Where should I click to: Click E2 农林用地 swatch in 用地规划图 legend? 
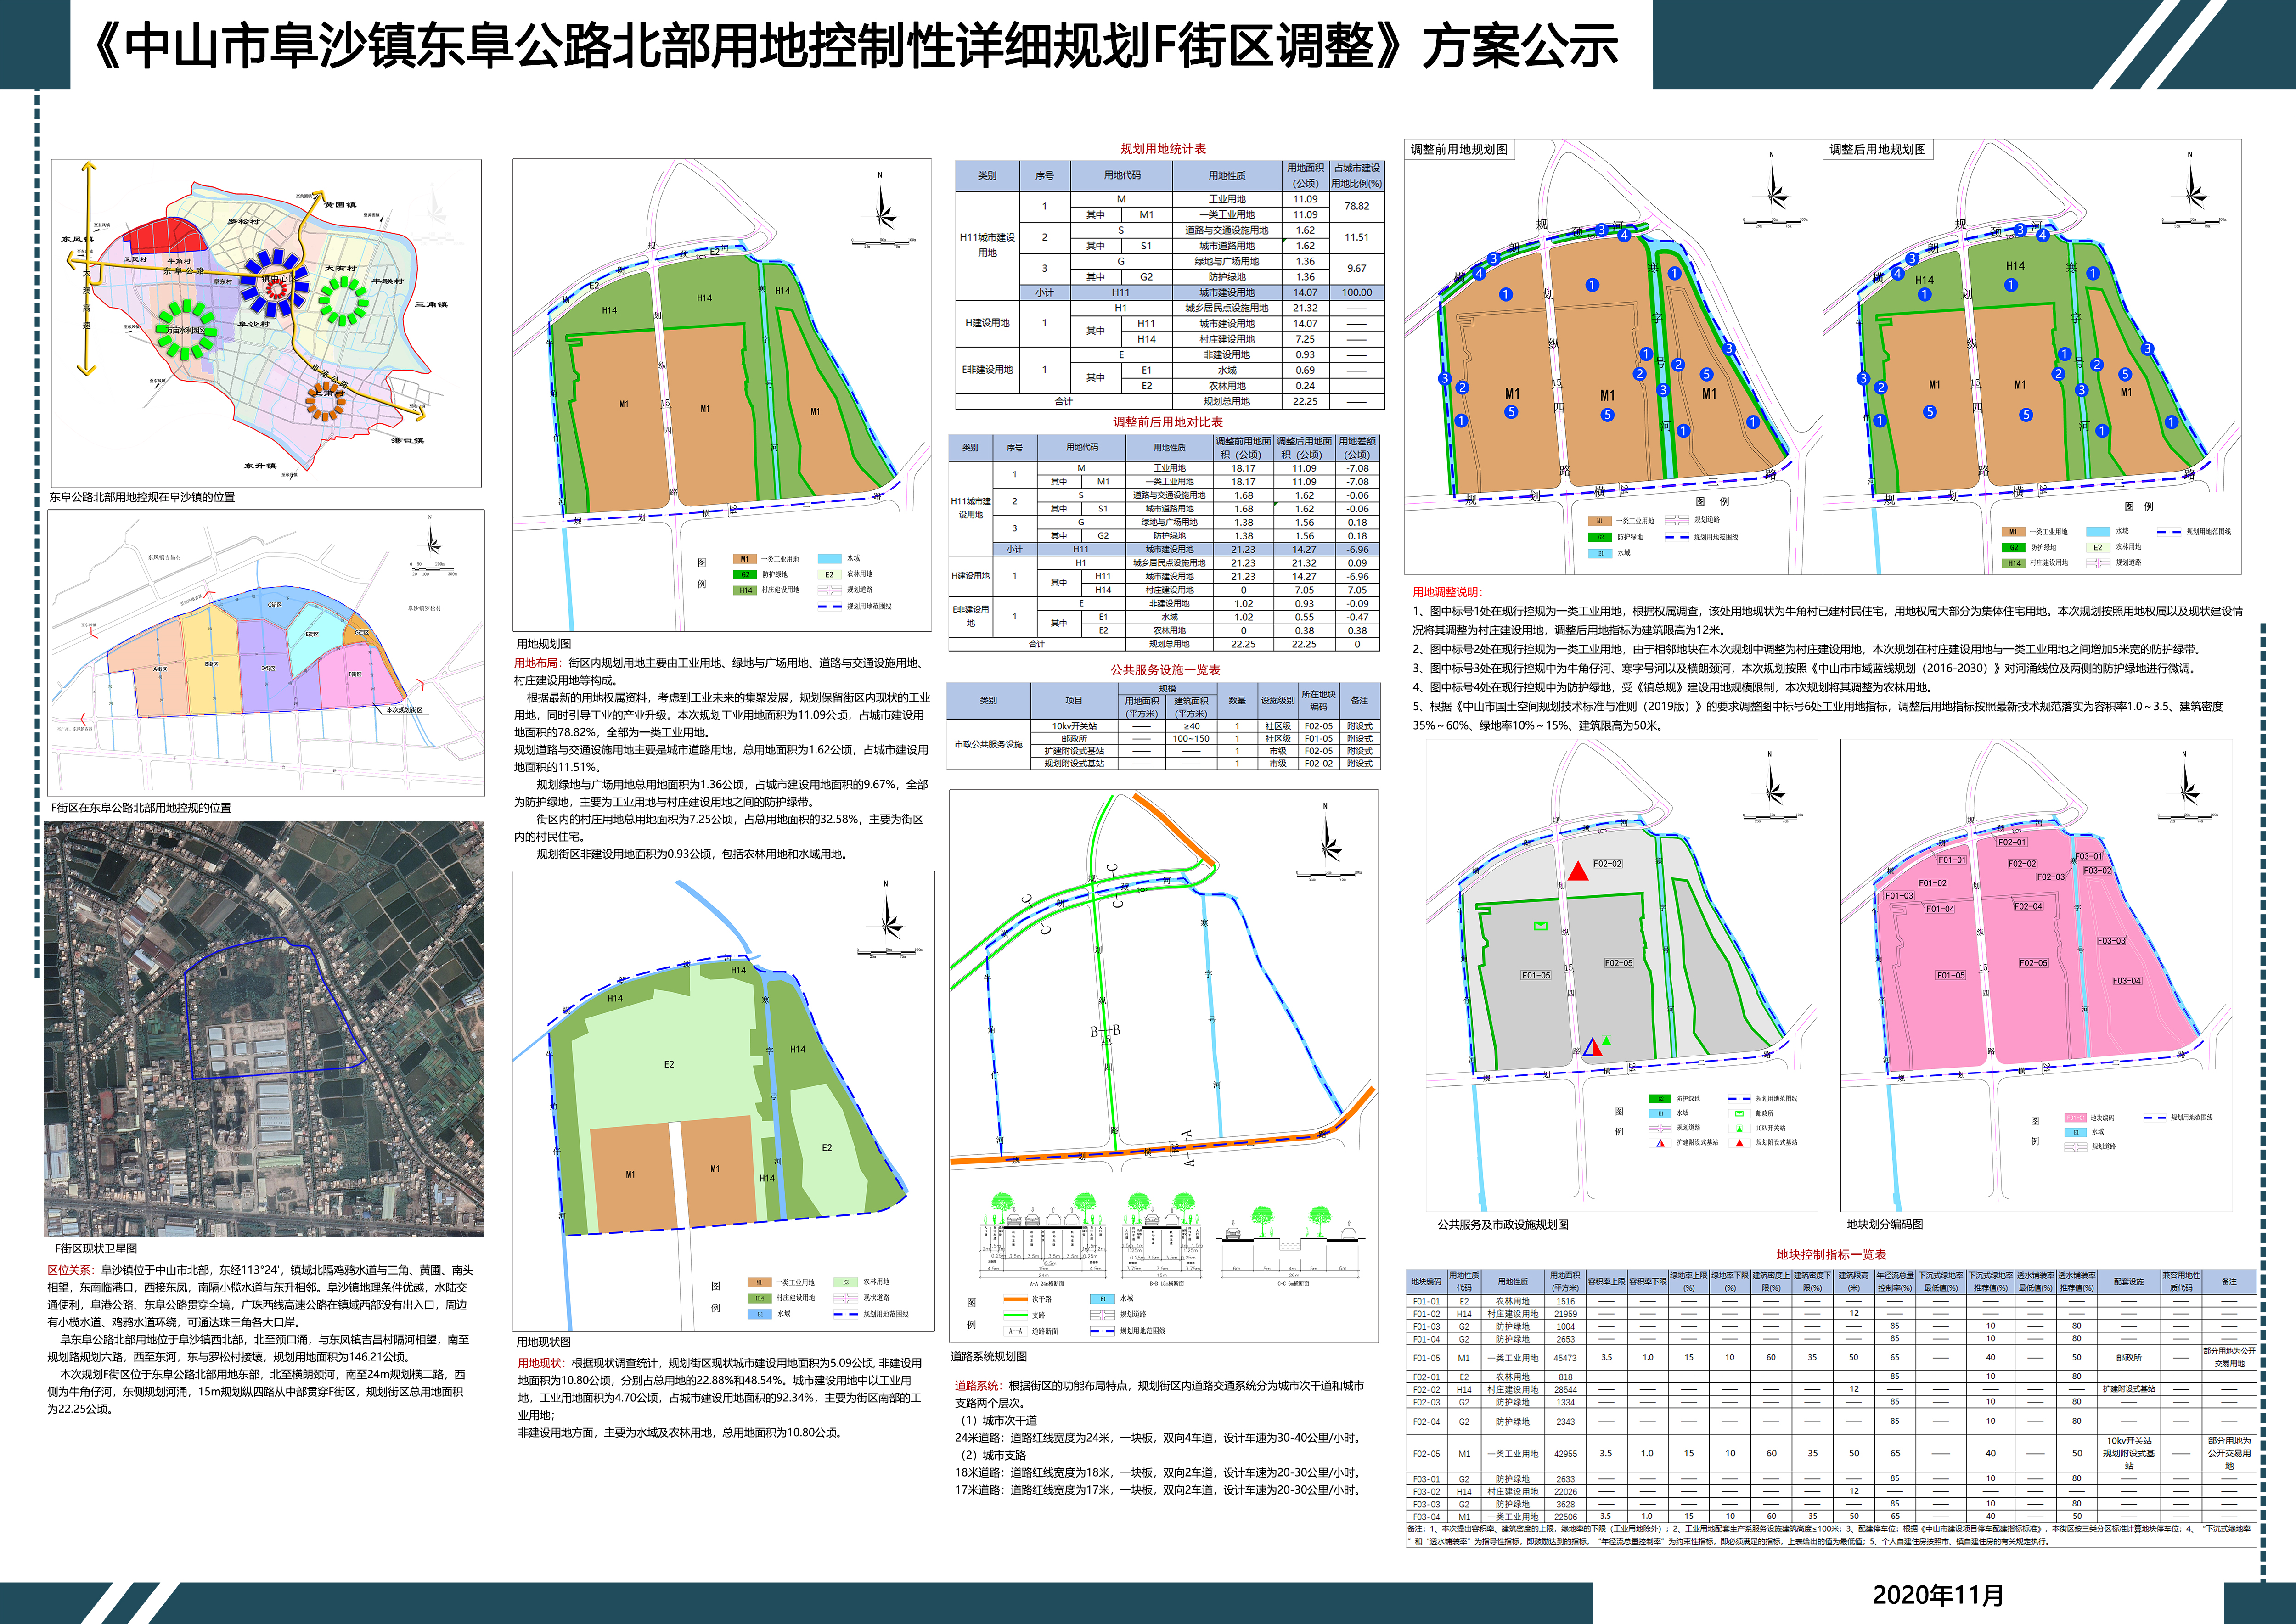pyautogui.click(x=829, y=575)
